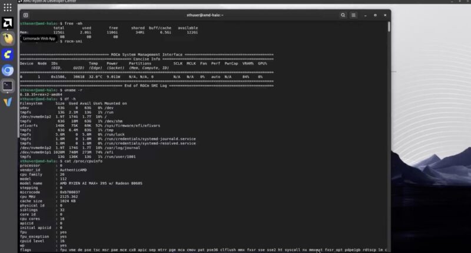
Task: Click the 'udev' filesystem row
Action: [x=67, y=108]
